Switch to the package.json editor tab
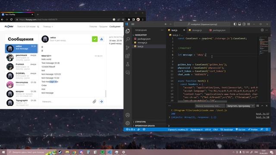 coord(219,30)
